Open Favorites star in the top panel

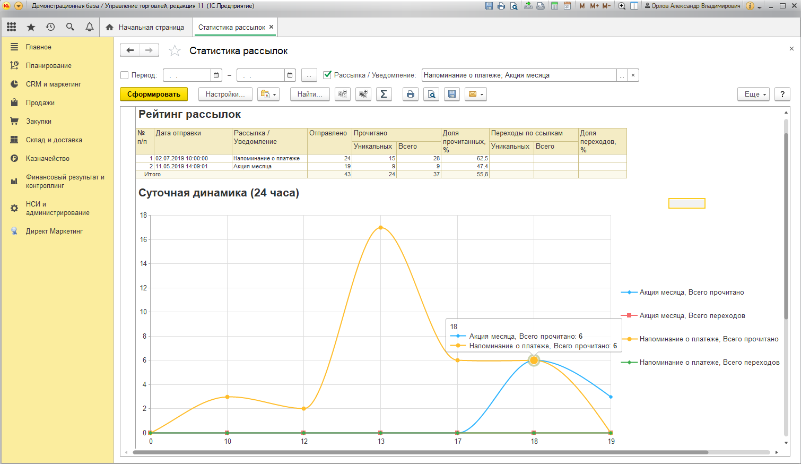pos(31,27)
